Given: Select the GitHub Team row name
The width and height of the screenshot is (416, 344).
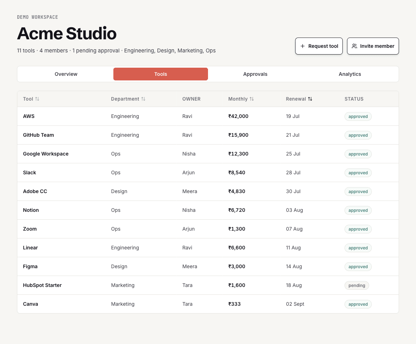Looking at the screenshot, I should 39,135.
